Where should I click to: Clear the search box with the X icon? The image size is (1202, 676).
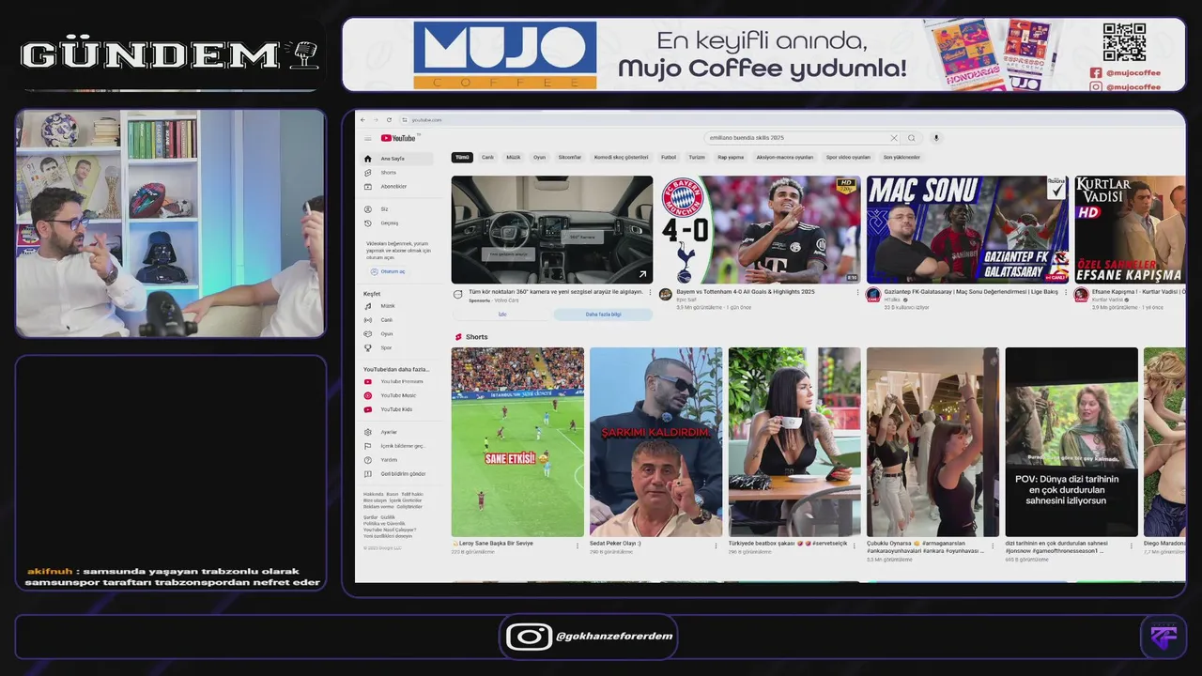point(894,138)
